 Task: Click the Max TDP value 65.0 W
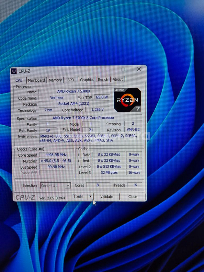point(102,97)
